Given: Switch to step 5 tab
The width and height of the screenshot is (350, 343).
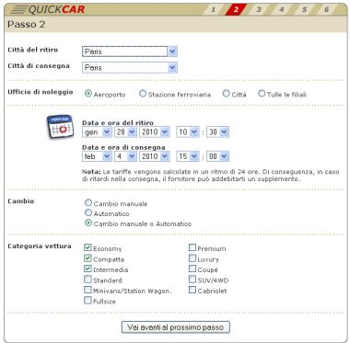Looking at the screenshot, I should click(304, 10).
